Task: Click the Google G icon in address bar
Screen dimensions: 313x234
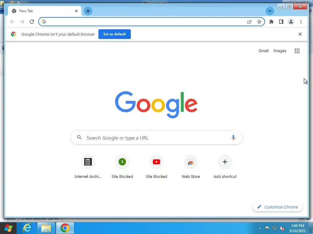Action: click(x=44, y=22)
